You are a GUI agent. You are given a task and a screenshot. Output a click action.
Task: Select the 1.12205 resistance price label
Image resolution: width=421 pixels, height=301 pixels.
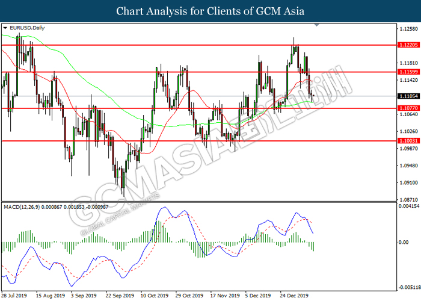tap(408, 45)
